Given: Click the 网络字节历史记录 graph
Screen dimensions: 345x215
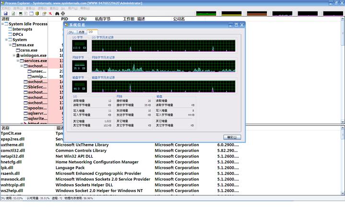Looking at the screenshot, I should click(x=163, y=66).
